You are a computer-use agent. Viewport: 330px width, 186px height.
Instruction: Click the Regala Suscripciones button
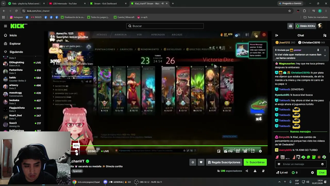point(224,162)
